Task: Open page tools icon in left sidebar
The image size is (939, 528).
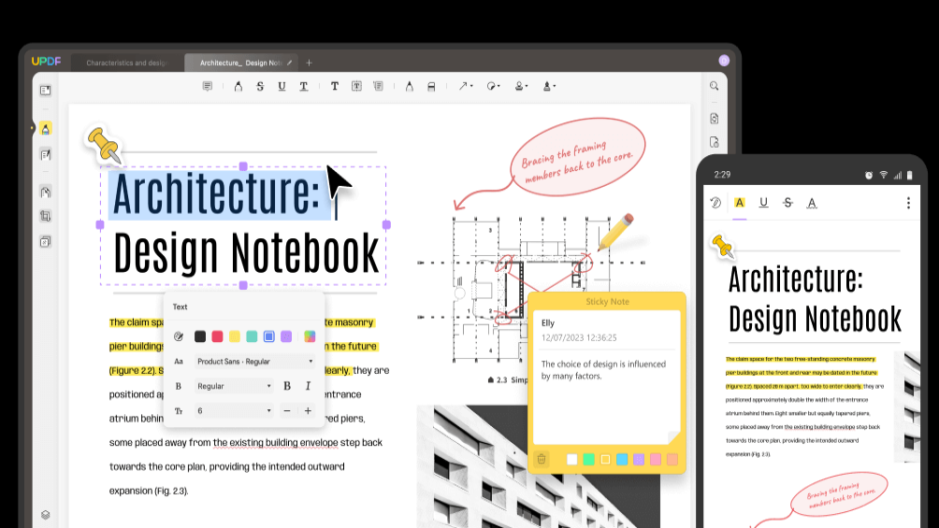Action: pos(46,242)
